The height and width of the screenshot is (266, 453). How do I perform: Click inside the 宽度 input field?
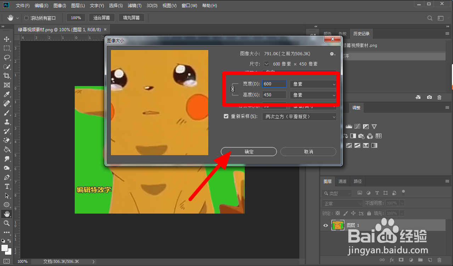(x=274, y=84)
